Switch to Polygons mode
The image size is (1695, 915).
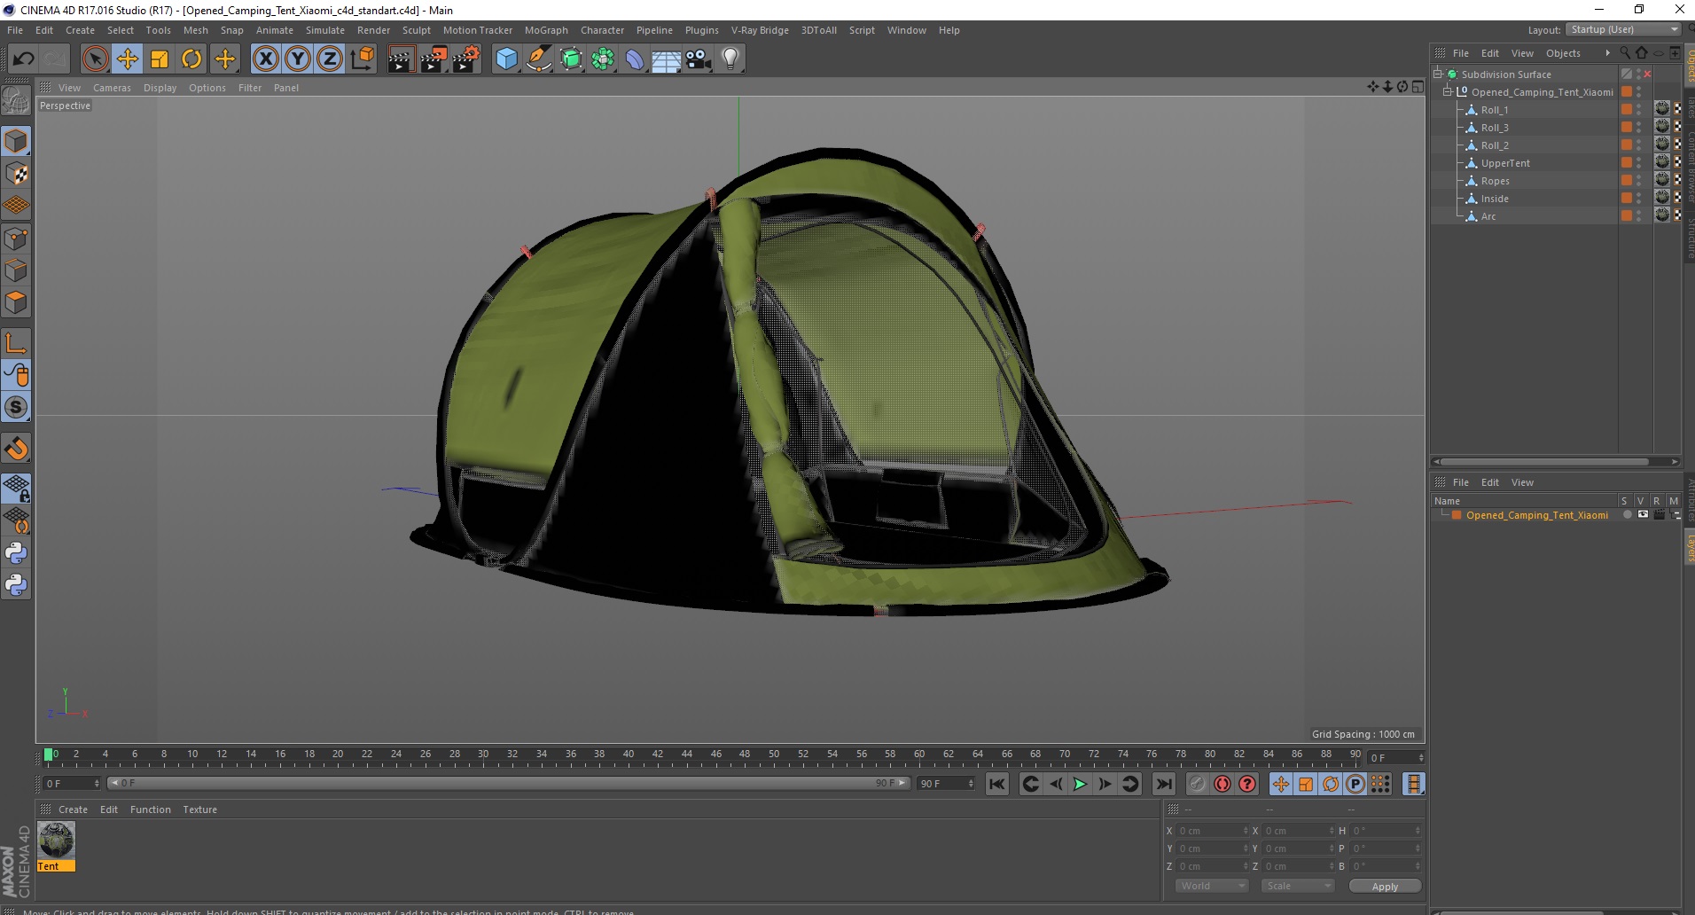coord(16,302)
